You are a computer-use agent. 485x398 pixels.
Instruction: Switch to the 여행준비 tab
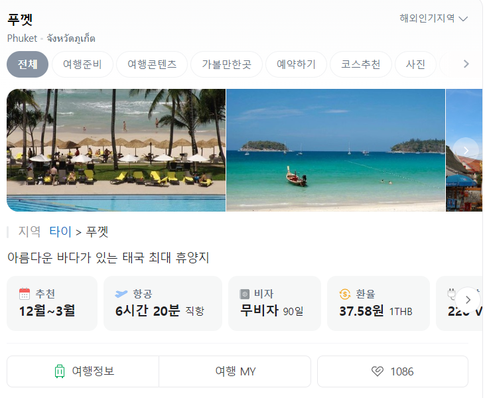click(82, 64)
